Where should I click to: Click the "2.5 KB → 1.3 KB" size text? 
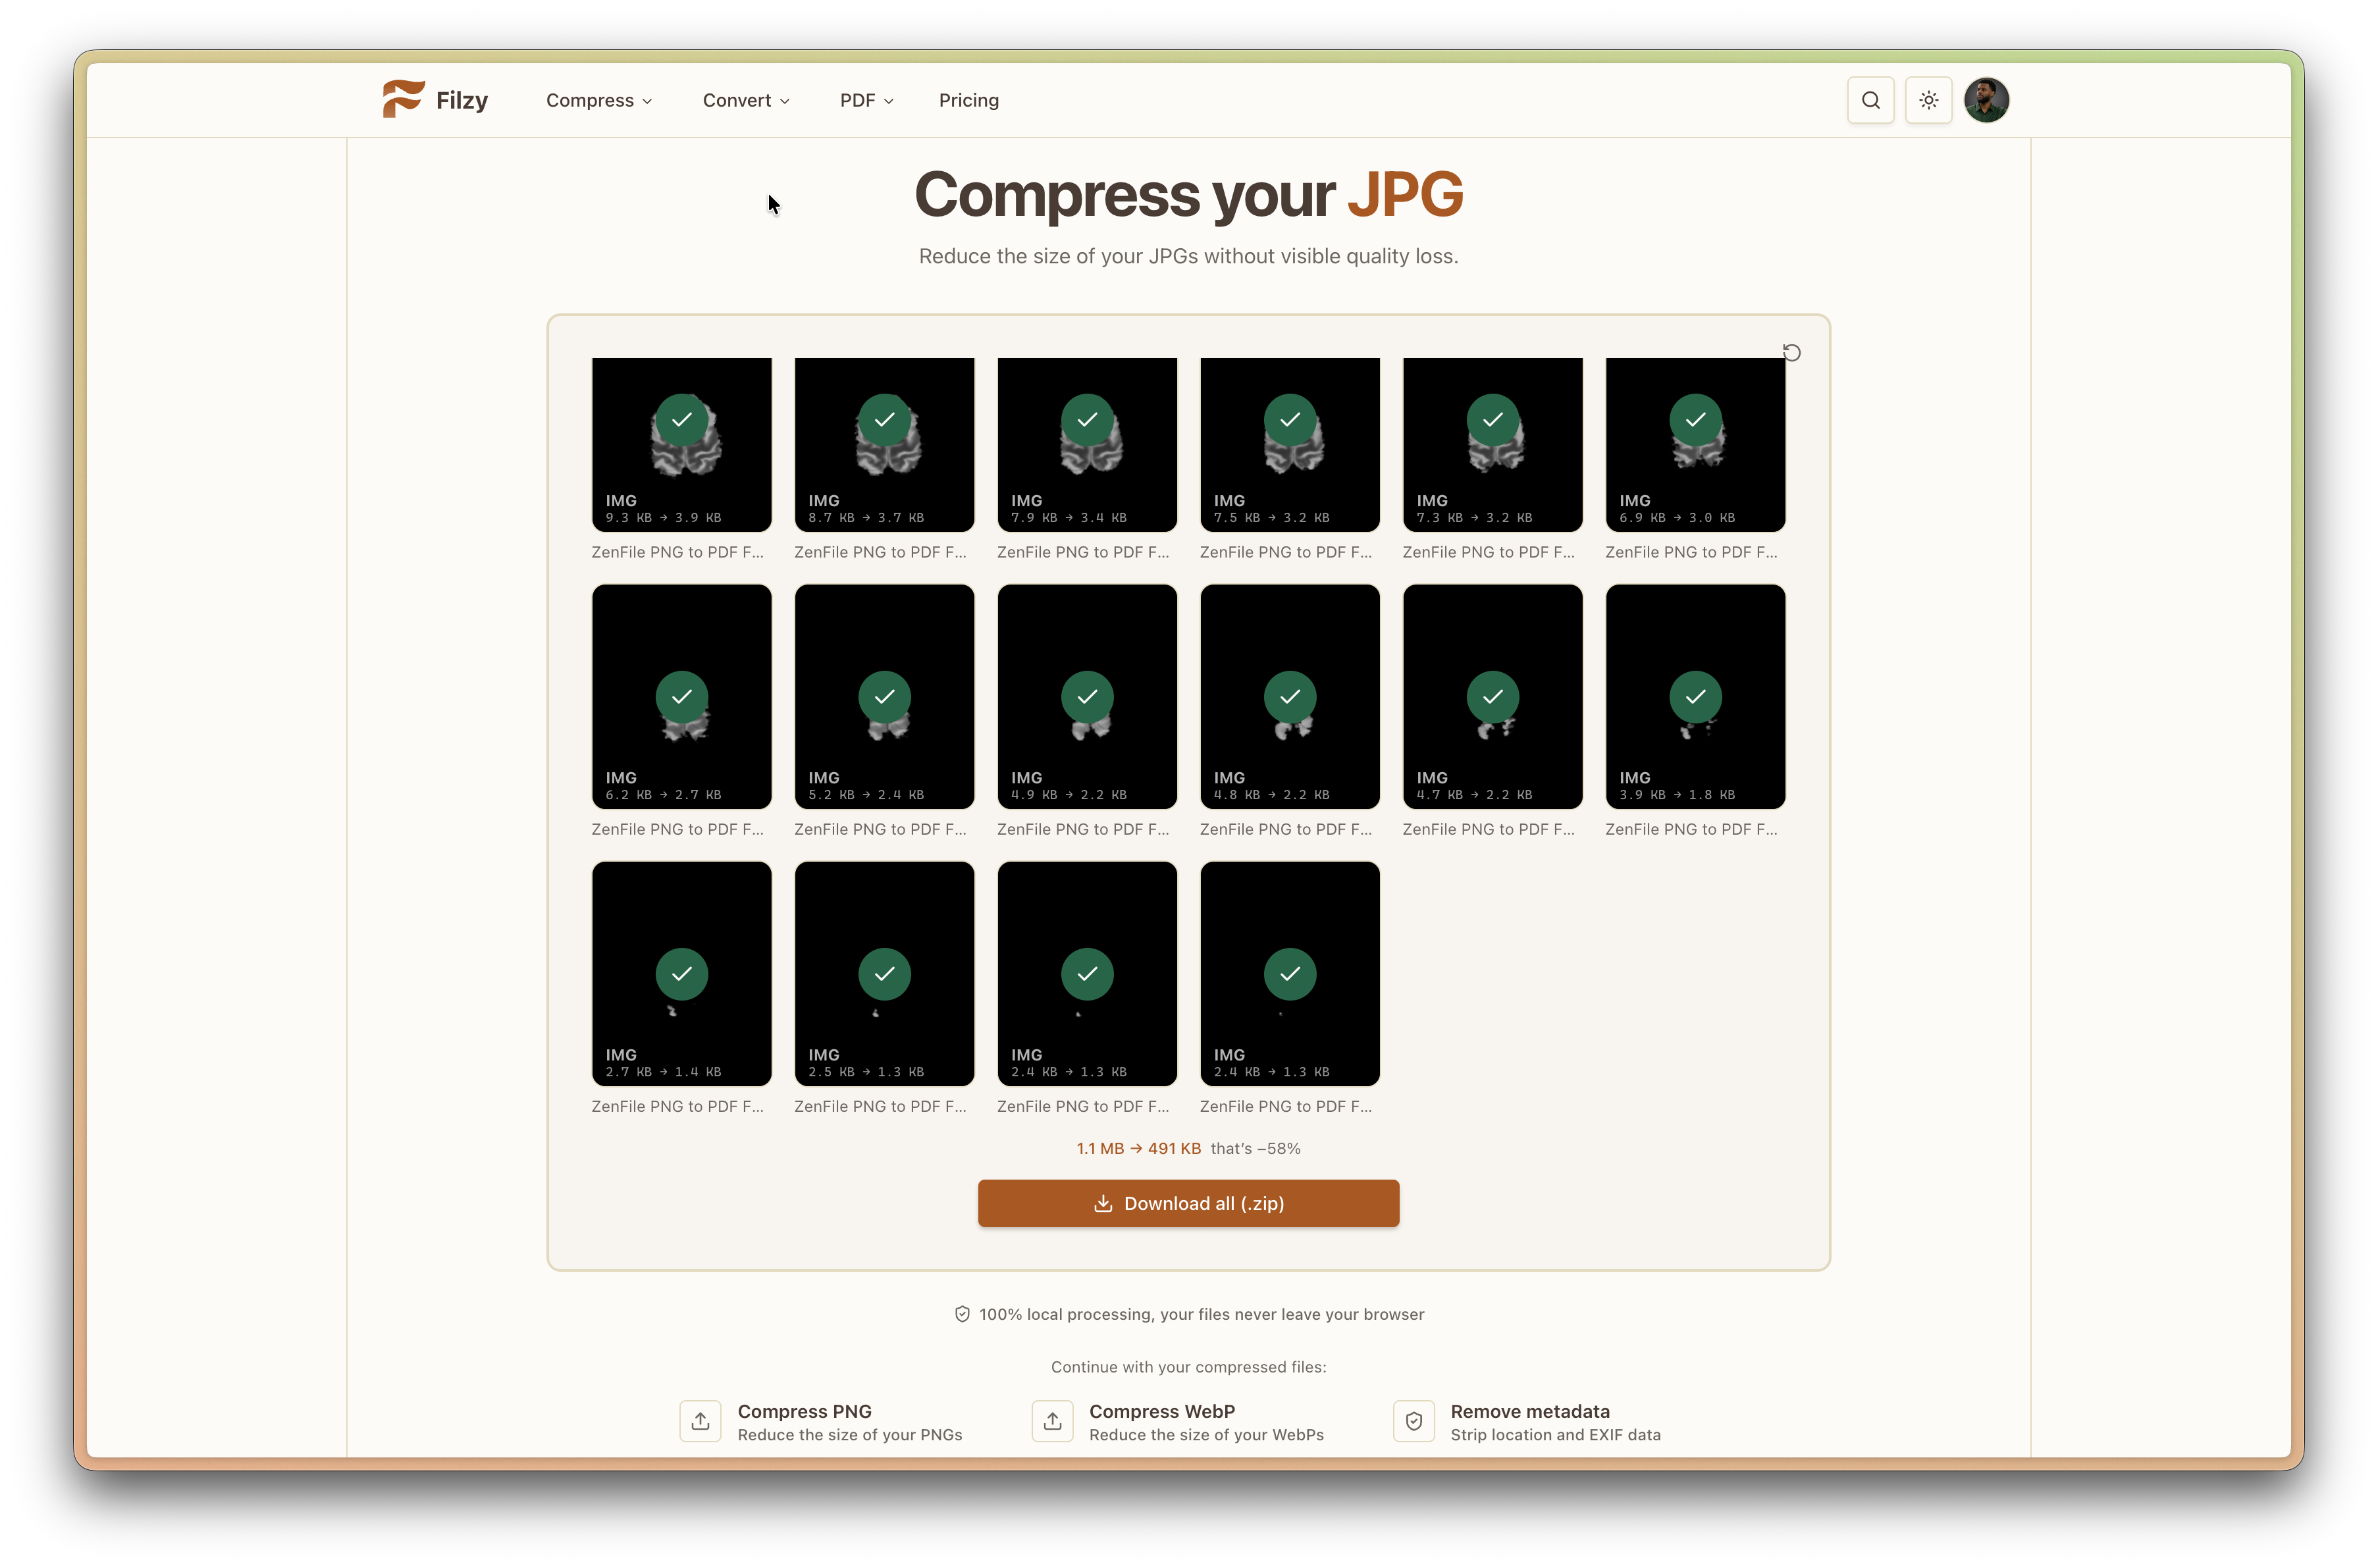point(866,1072)
